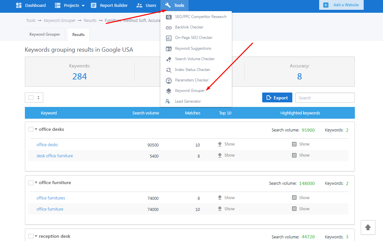Collapse the office desks group triangle
The image size is (383, 241).
click(x=36, y=129)
